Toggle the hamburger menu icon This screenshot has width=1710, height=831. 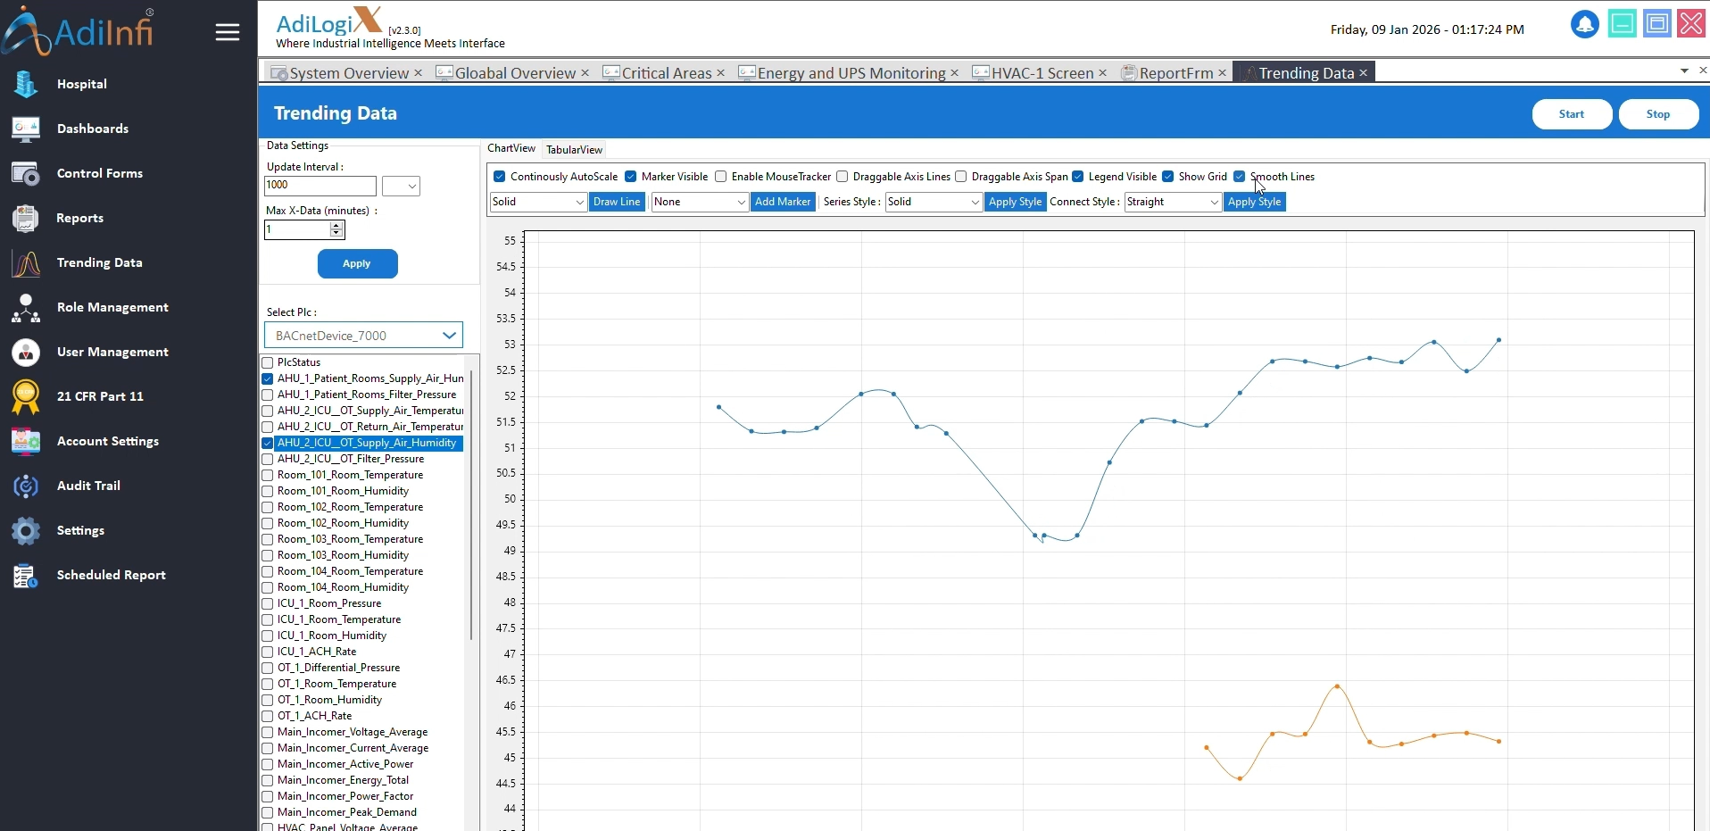(228, 33)
